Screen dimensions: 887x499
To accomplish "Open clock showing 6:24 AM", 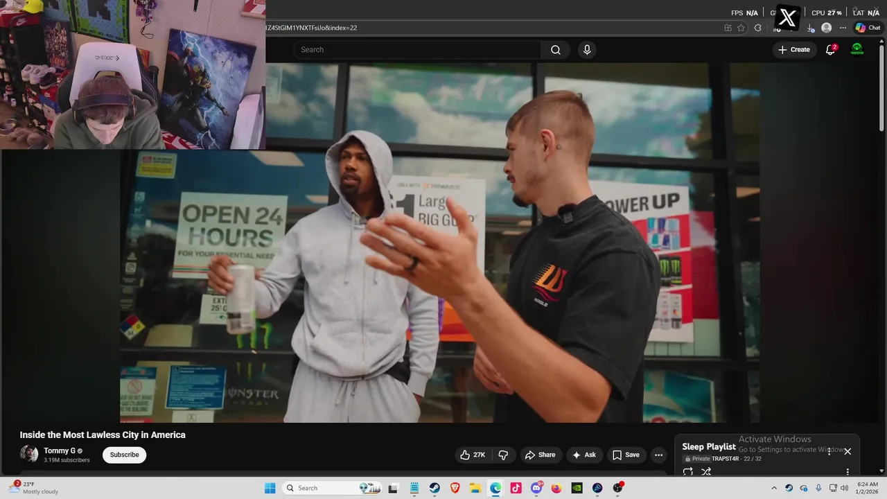I will 868,488.
